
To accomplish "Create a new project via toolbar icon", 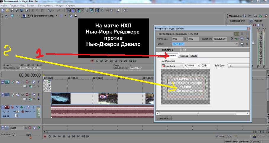I will click(x=3, y=10).
